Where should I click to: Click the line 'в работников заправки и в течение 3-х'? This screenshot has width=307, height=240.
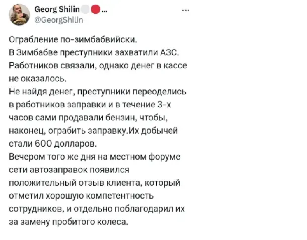(x=94, y=105)
